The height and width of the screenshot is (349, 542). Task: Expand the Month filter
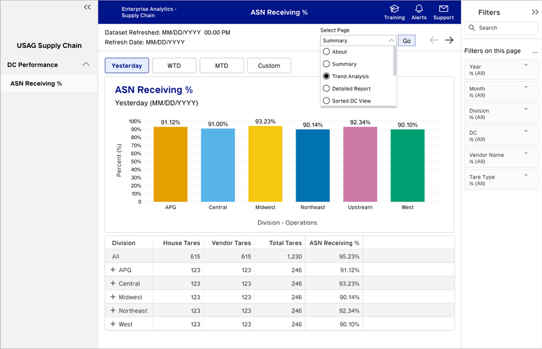pos(526,87)
